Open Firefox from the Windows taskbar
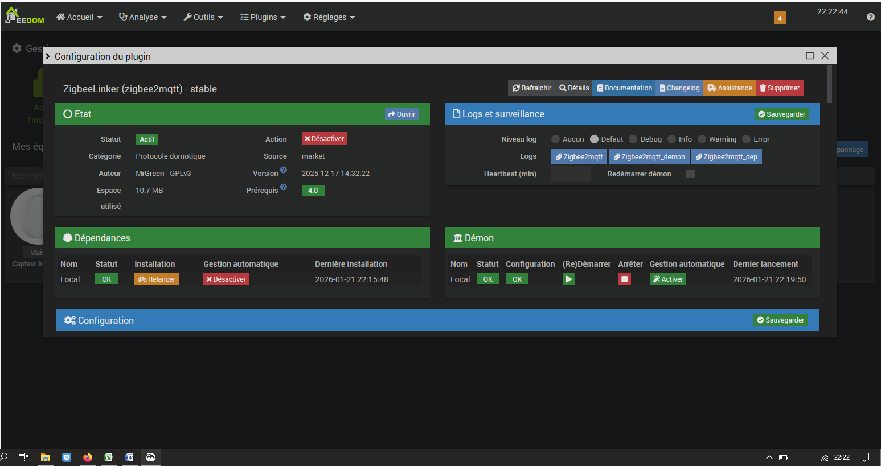 coord(87,457)
